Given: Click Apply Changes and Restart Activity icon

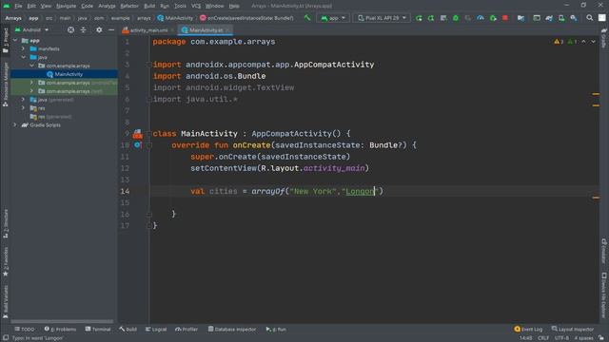Looking at the screenshot, I should click(x=431, y=18).
